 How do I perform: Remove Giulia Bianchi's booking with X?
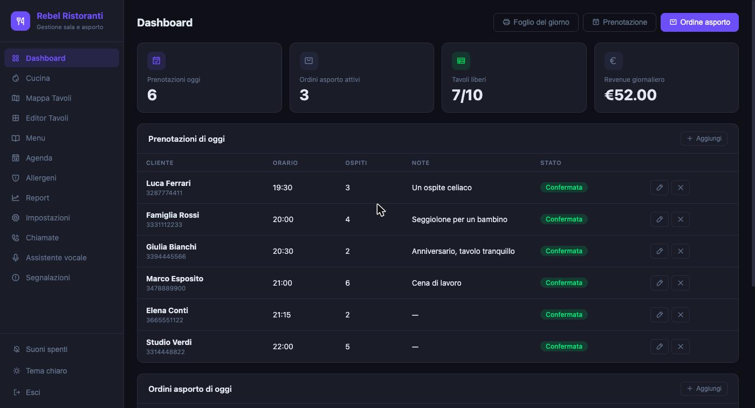click(x=681, y=251)
